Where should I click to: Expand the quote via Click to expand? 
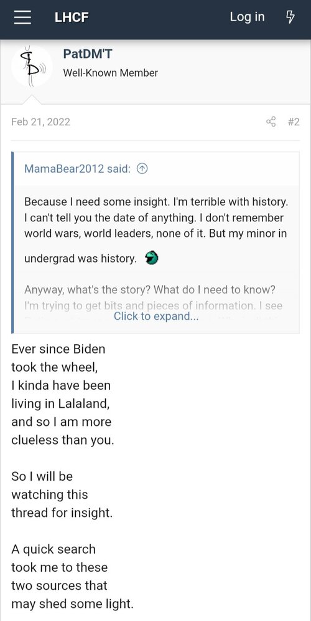tap(156, 317)
